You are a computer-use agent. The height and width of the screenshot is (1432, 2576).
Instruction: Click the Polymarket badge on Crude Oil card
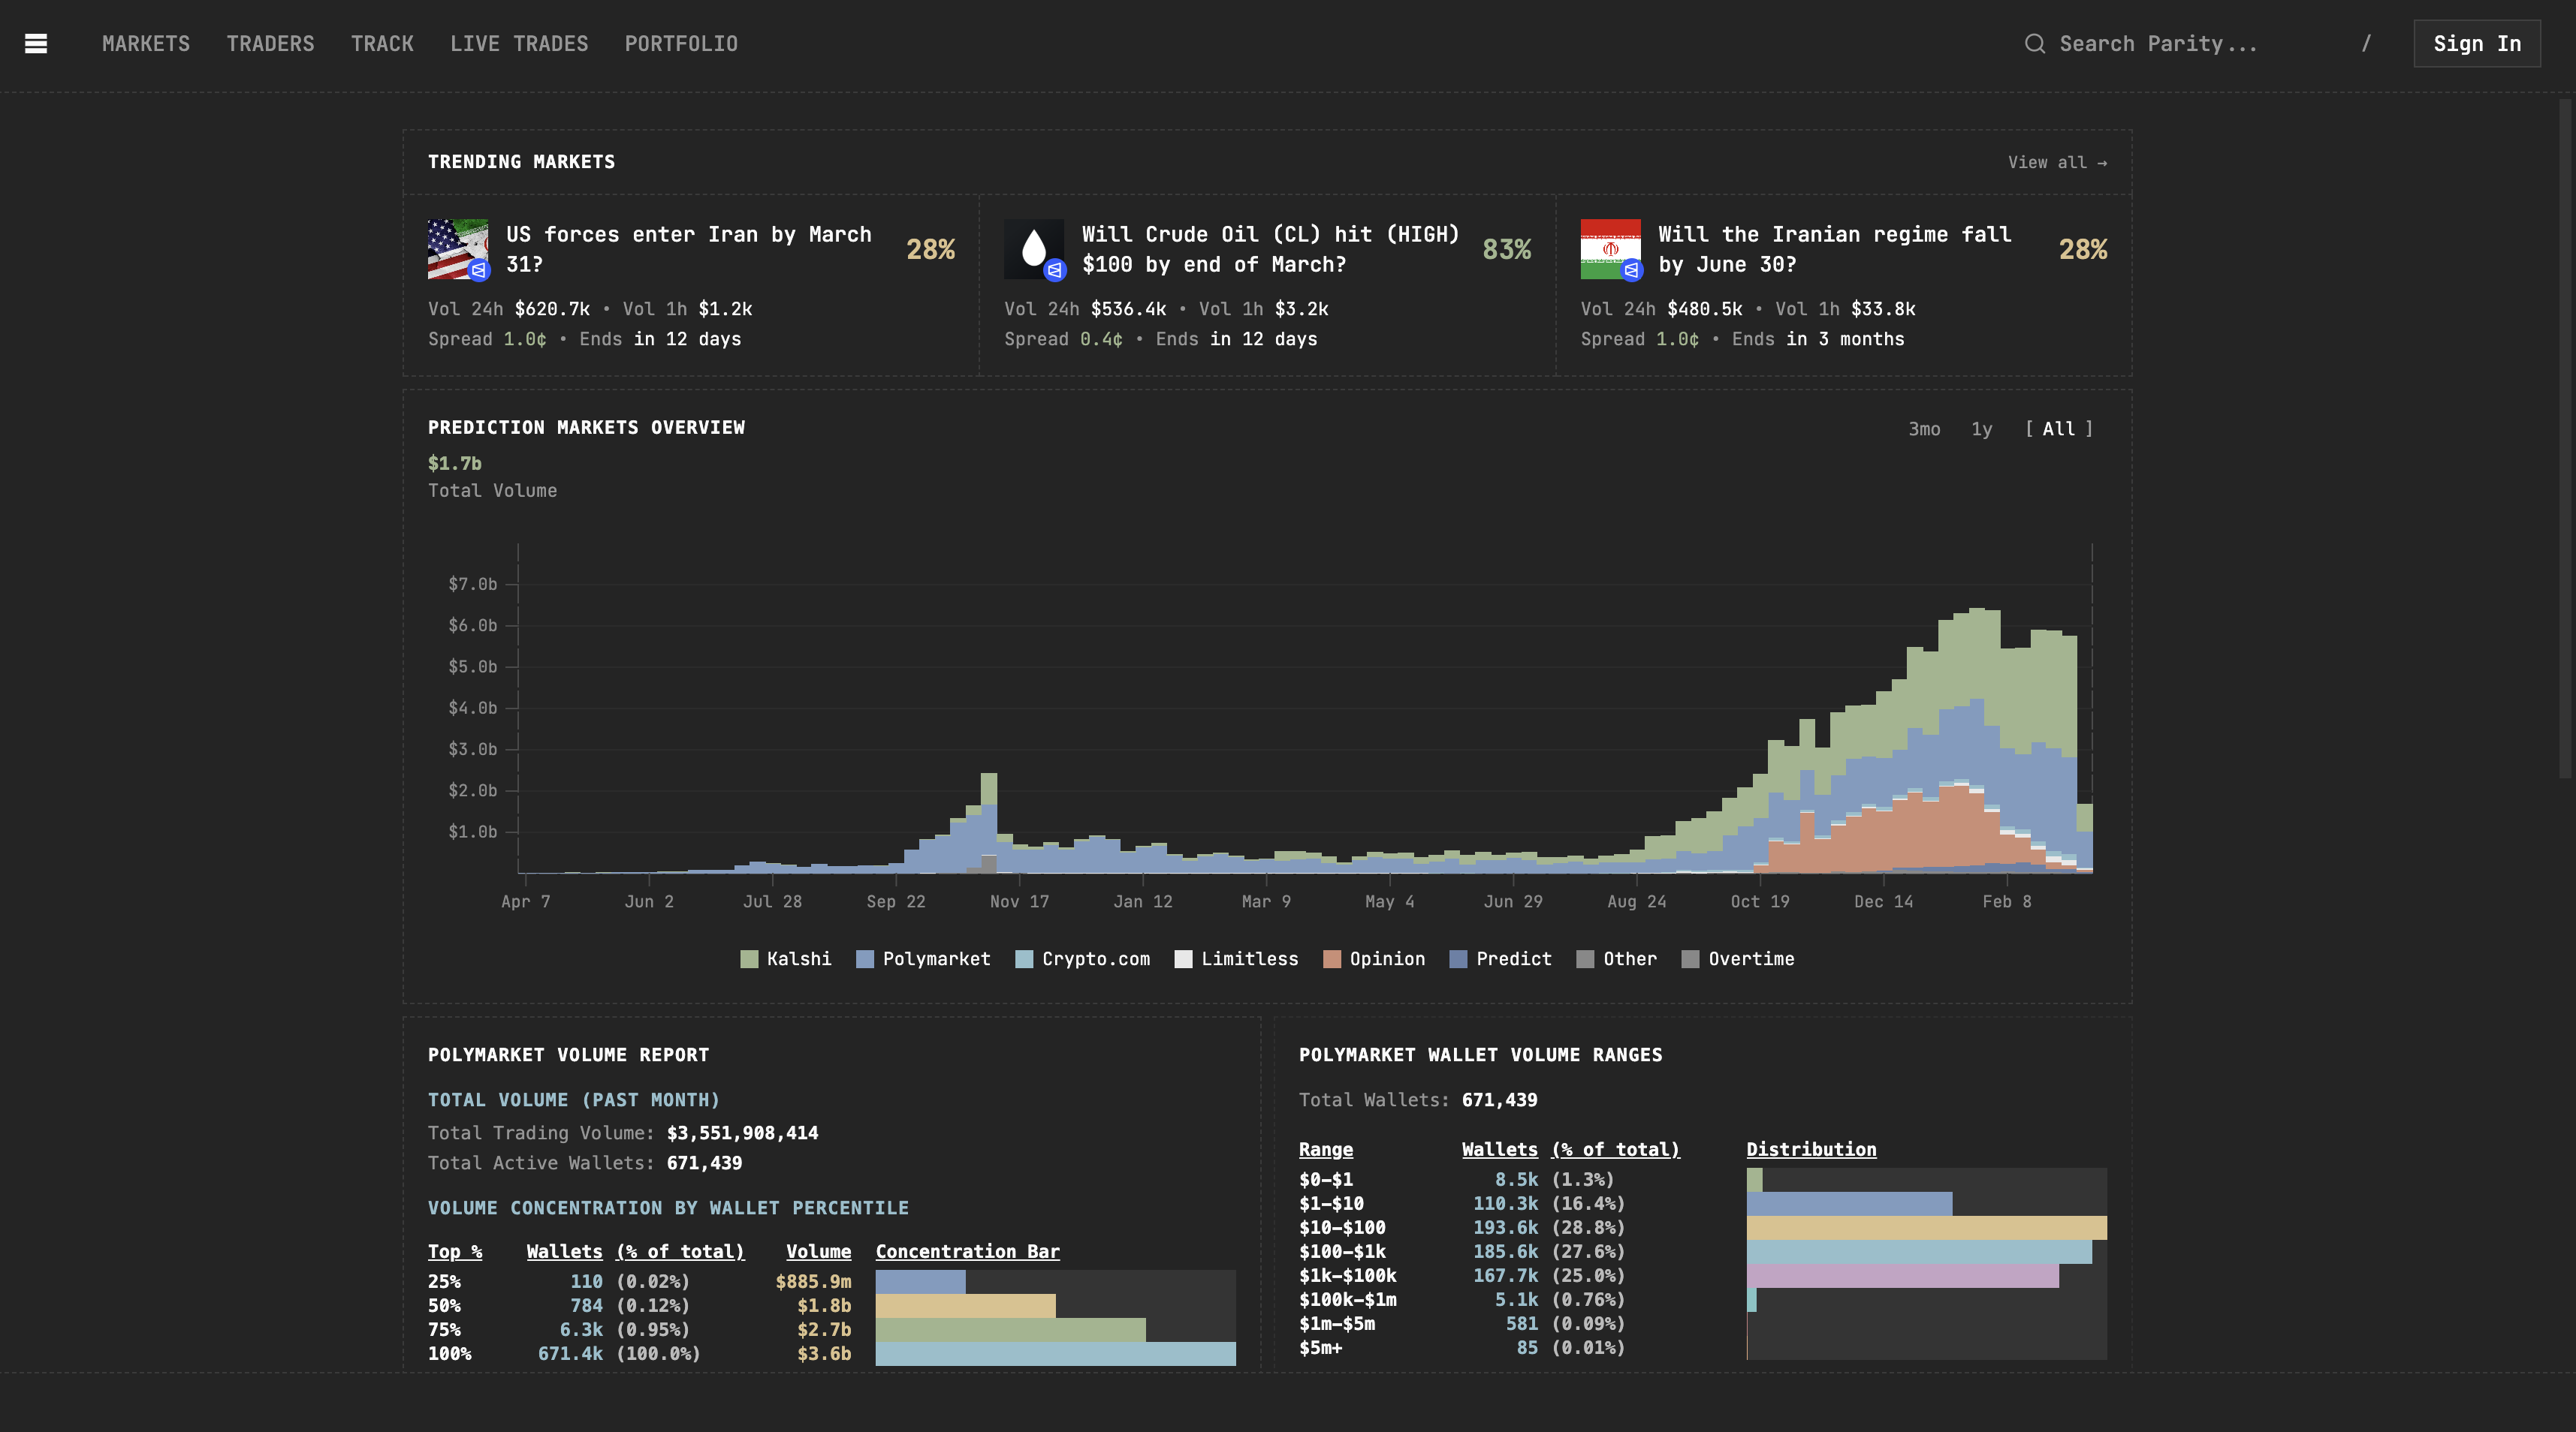tap(1056, 269)
